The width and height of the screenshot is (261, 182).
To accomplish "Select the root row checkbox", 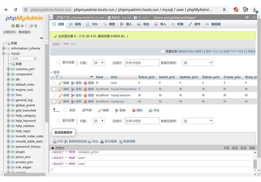I will [x=54, y=83].
